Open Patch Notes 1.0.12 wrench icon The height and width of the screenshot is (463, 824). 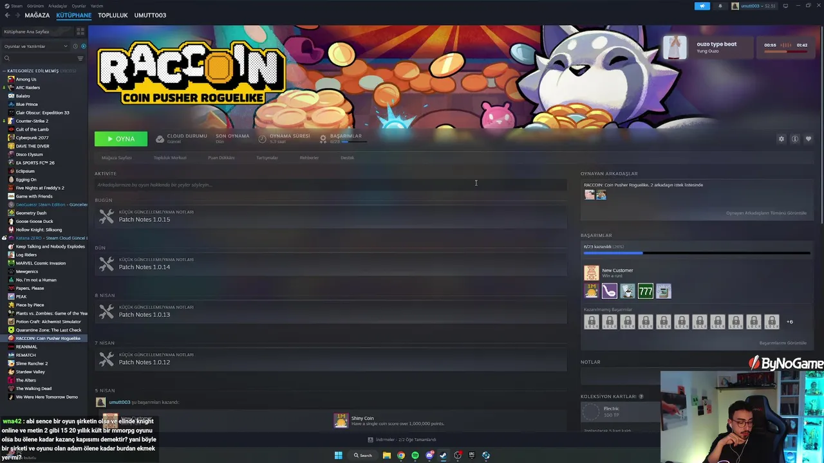(x=106, y=359)
